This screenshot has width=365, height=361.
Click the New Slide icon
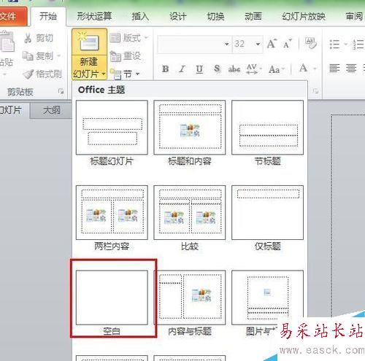point(89,42)
